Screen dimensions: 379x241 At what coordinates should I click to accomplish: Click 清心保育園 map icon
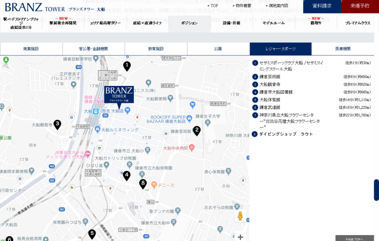(228, 171)
